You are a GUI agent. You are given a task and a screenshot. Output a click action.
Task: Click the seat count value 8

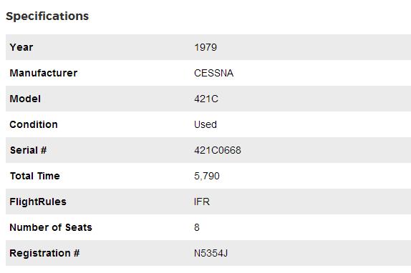197,227
